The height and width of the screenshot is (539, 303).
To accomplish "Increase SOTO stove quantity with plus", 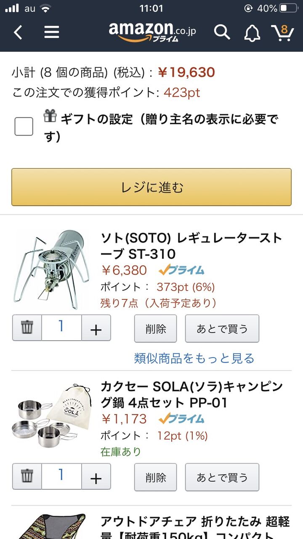I will [x=96, y=327].
